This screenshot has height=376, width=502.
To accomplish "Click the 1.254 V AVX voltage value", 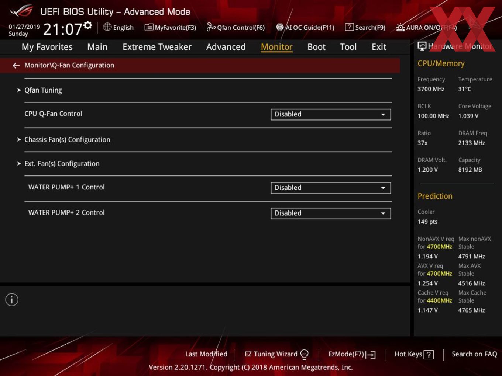I will (x=427, y=283).
